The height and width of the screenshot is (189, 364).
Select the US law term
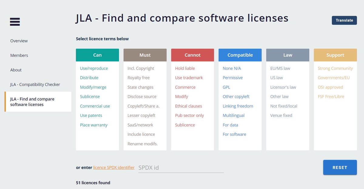[x=276, y=78]
